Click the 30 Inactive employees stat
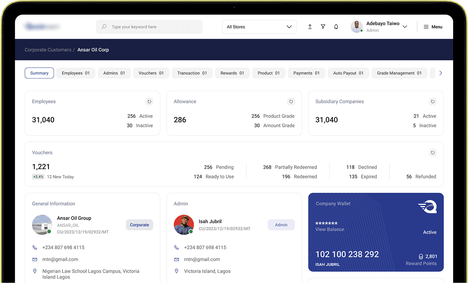 click(140, 126)
